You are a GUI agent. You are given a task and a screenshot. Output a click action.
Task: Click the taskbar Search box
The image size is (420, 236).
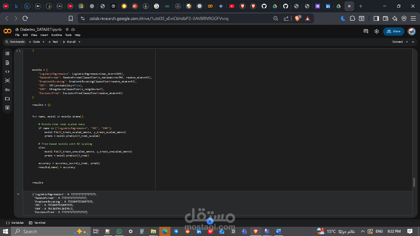(x=51, y=231)
